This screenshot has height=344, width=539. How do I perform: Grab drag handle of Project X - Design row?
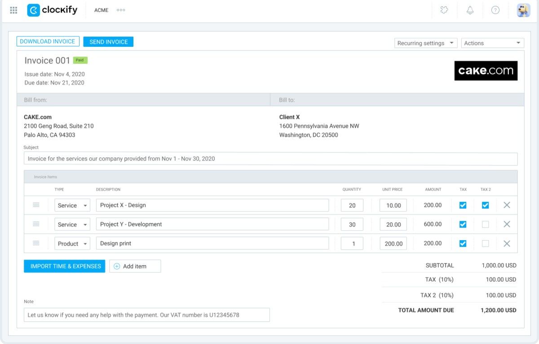36,205
